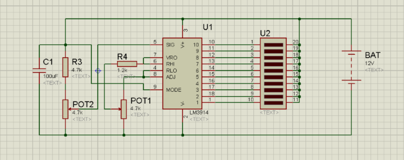Image resolution: width=404 pixels, height=160 pixels.
Task: Click the 'POT2' reference label
Action: (83, 104)
